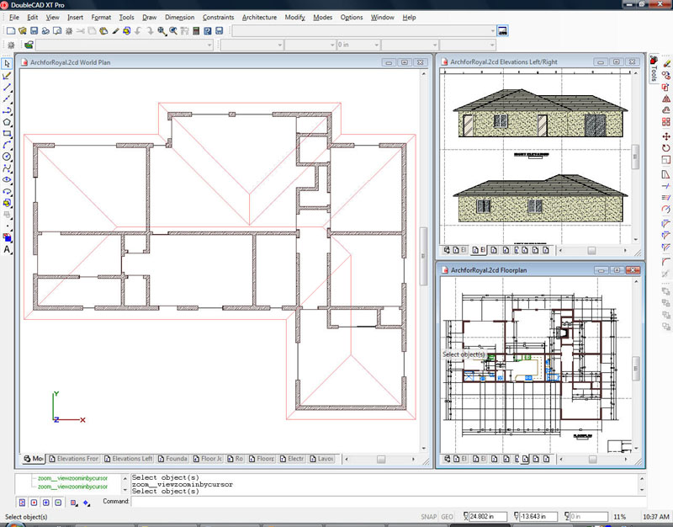Click the X coordinate field showing 24.802 in

488,516
